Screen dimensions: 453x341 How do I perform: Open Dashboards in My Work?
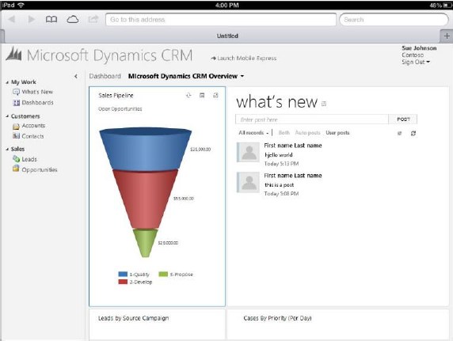coord(37,103)
